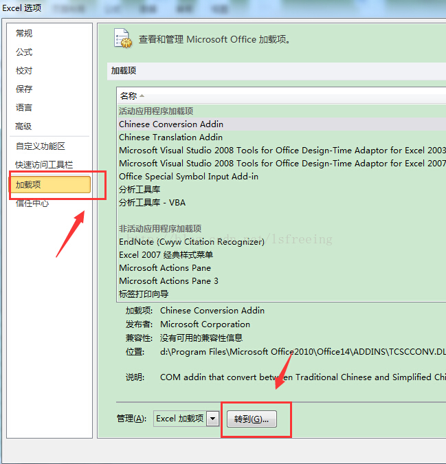Screen dimensions: 446x464
Task: Open the 高级 options category
Action: click(23, 126)
